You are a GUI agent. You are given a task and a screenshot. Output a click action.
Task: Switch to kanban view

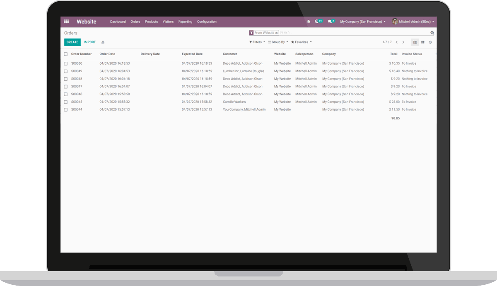pyautogui.click(x=423, y=42)
